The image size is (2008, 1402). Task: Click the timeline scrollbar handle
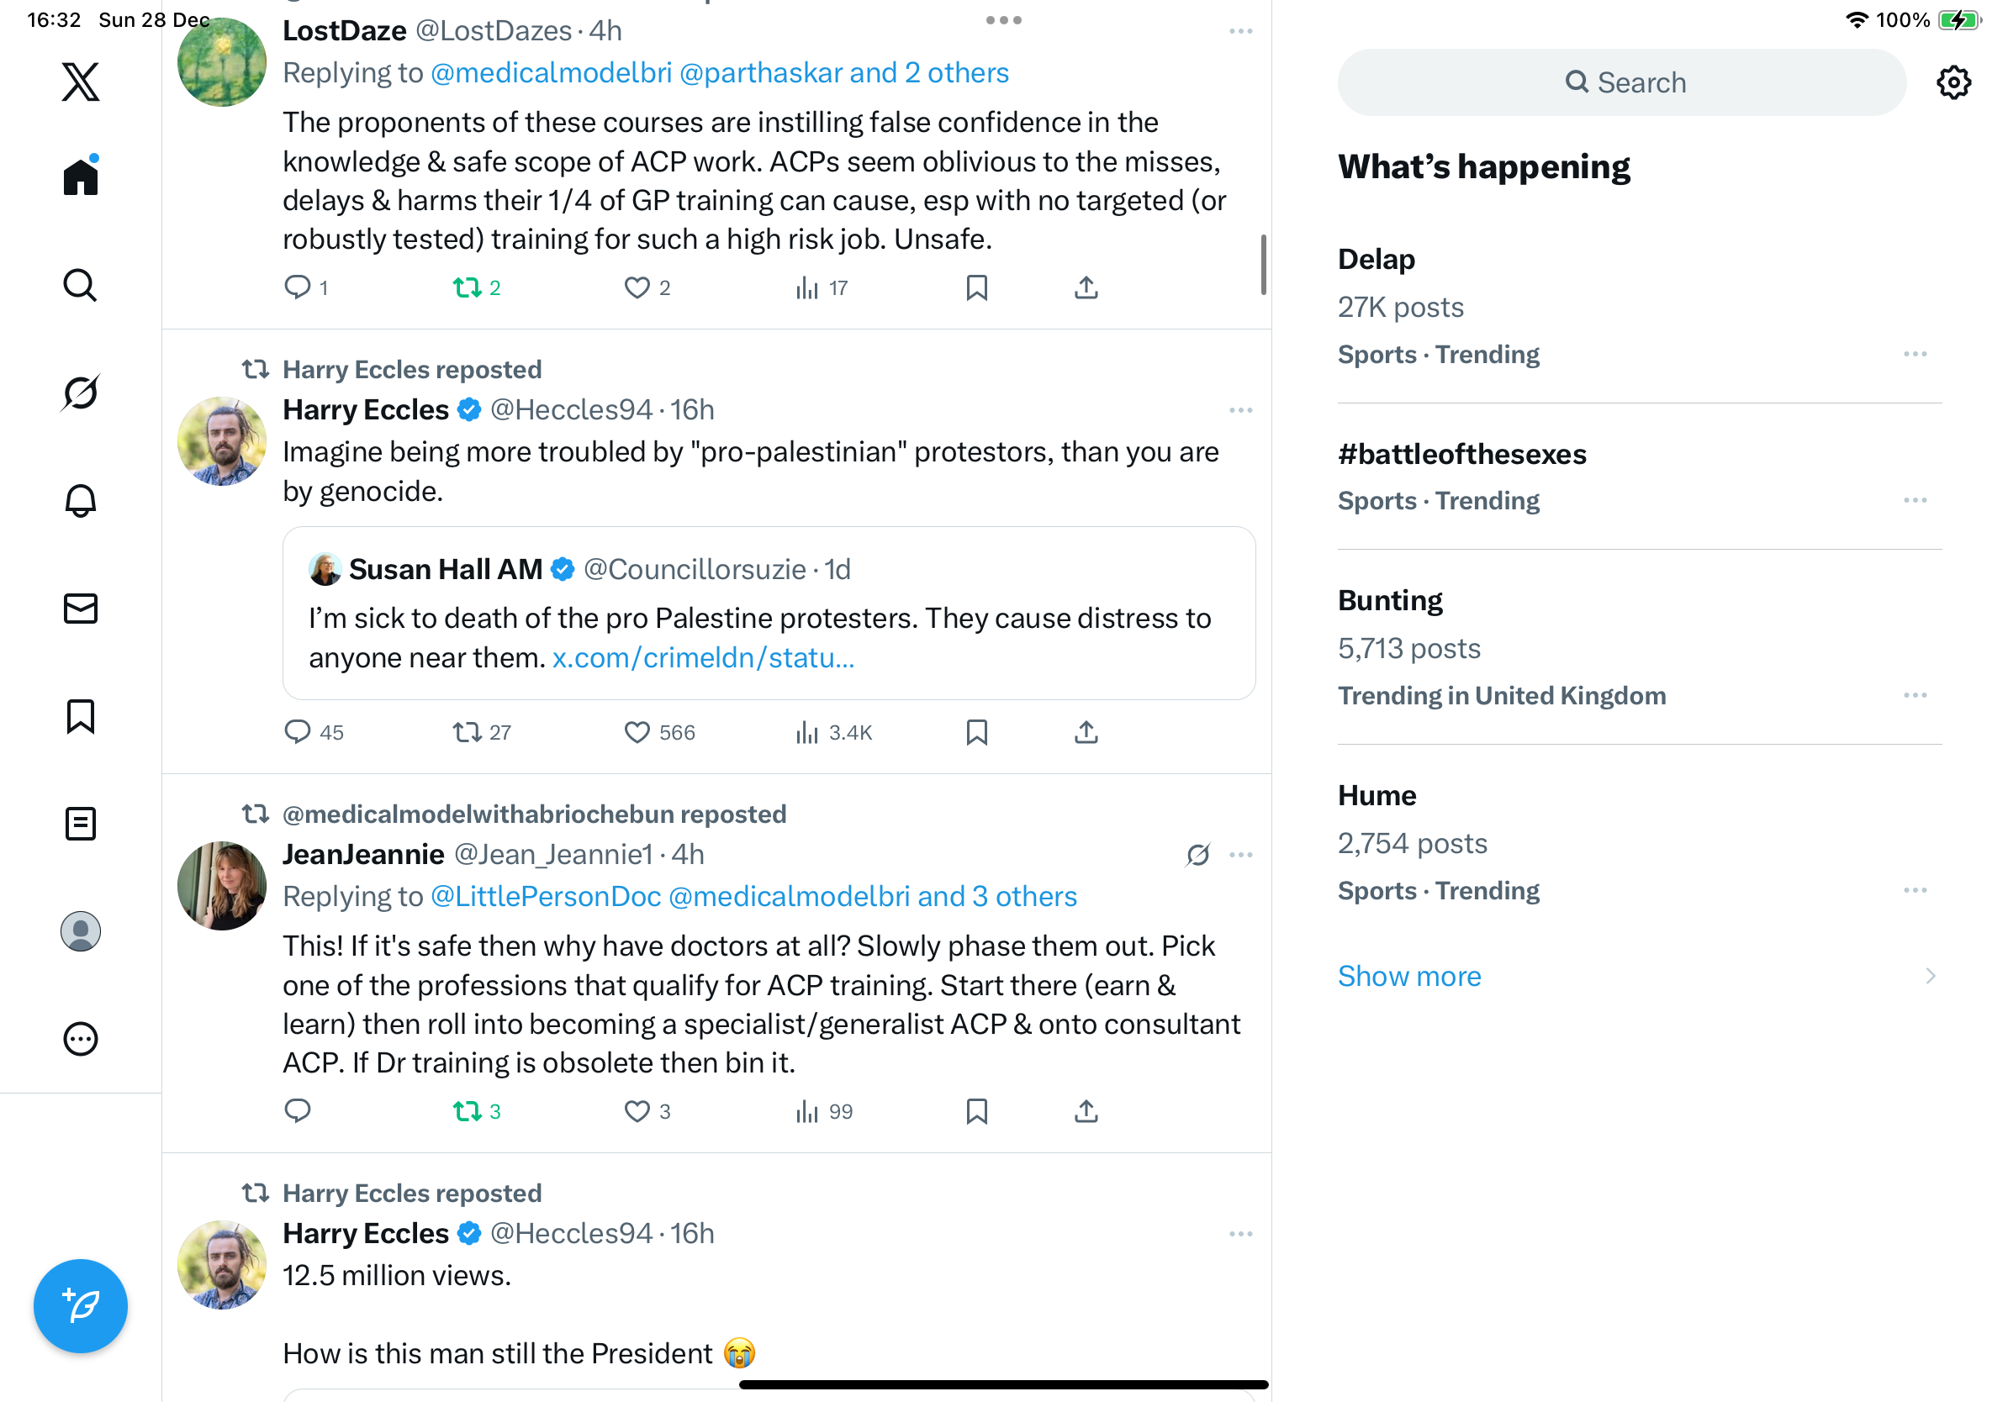pos(1263,264)
